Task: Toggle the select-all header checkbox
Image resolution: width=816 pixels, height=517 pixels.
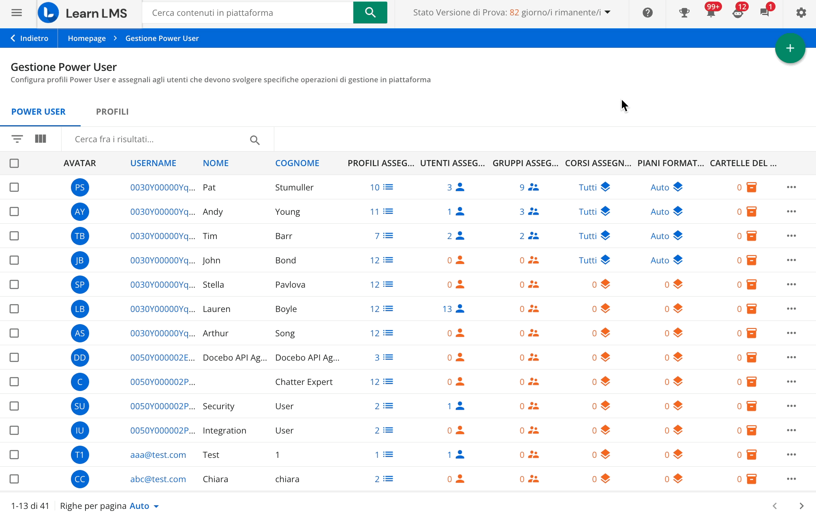Action: point(14,163)
